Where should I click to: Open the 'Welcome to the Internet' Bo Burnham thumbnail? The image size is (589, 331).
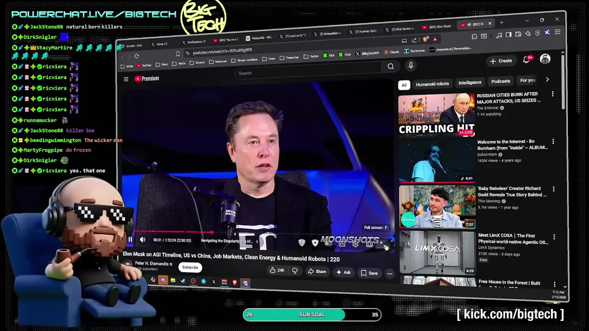tap(436, 160)
